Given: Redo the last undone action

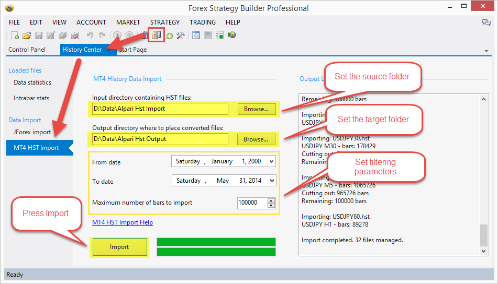Looking at the screenshot, I should [102, 35].
